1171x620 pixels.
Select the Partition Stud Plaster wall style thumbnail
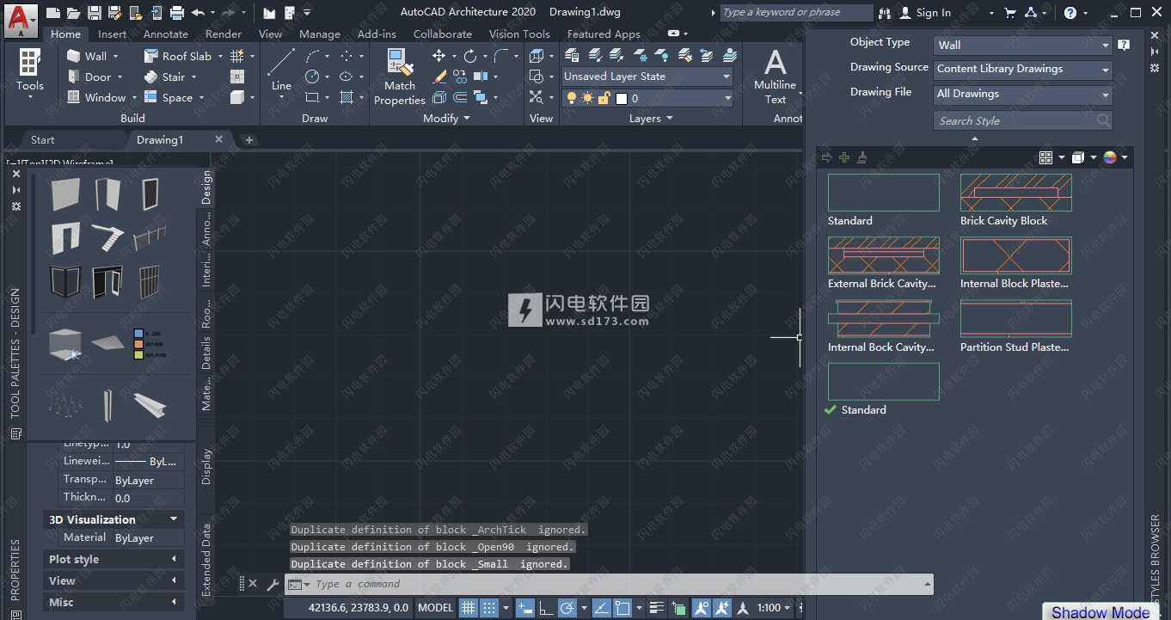[1016, 319]
